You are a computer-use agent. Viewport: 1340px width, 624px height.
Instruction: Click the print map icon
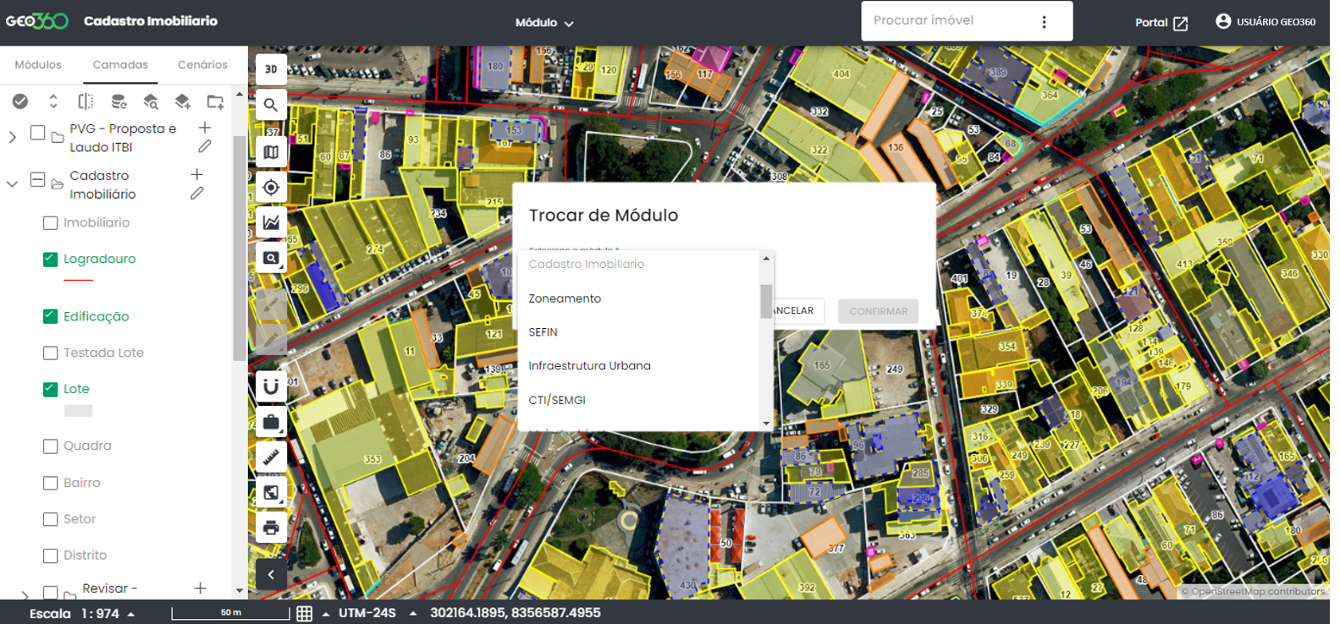pyautogui.click(x=271, y=528)
